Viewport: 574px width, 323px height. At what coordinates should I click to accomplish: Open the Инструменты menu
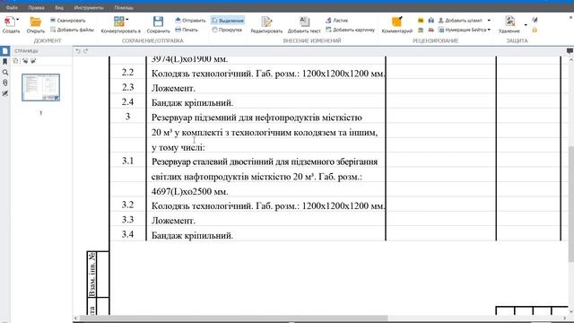[89, 7]
